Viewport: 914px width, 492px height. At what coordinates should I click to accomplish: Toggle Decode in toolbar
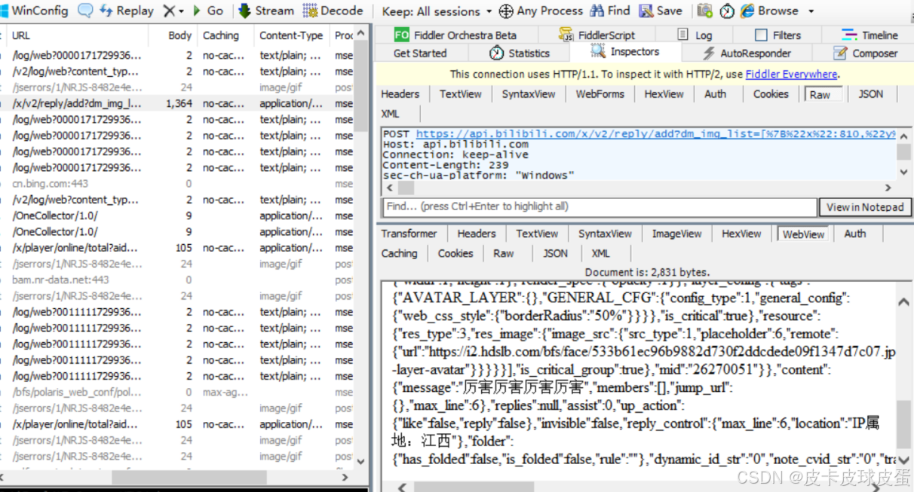click(333, 11)
